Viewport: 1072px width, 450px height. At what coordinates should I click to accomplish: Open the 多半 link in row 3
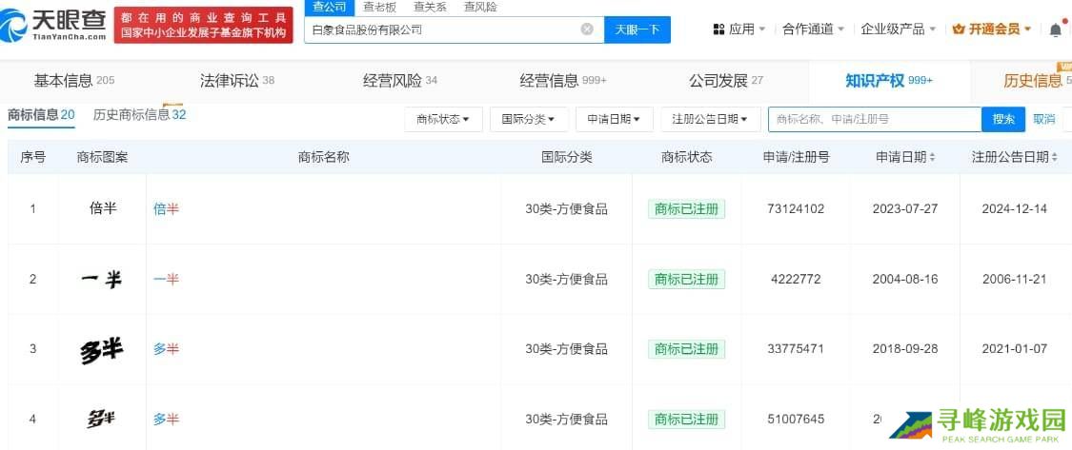point(166,349)
